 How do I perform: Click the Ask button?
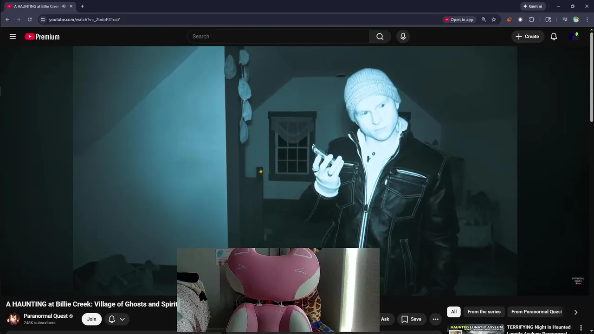(x=385, y=319)
